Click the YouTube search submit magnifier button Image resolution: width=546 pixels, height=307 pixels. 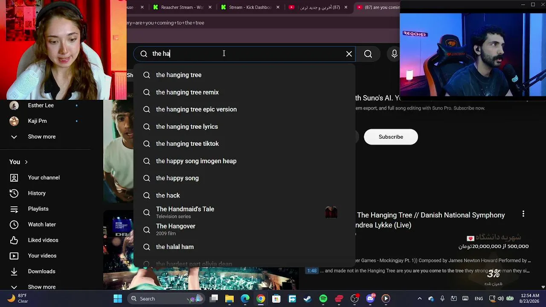click(x=368, y=54)
